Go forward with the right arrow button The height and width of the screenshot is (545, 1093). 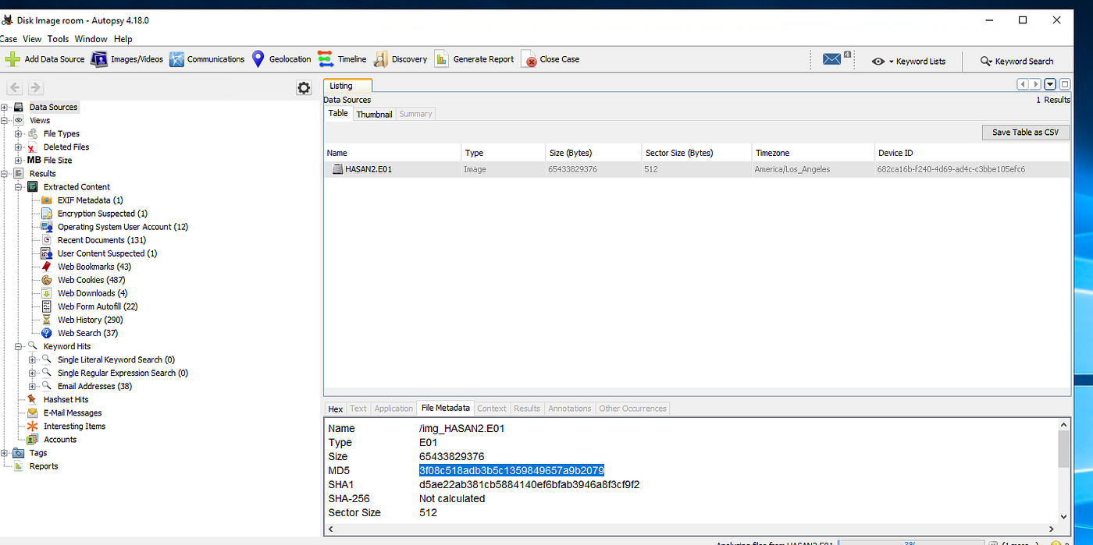click(35, 88)
